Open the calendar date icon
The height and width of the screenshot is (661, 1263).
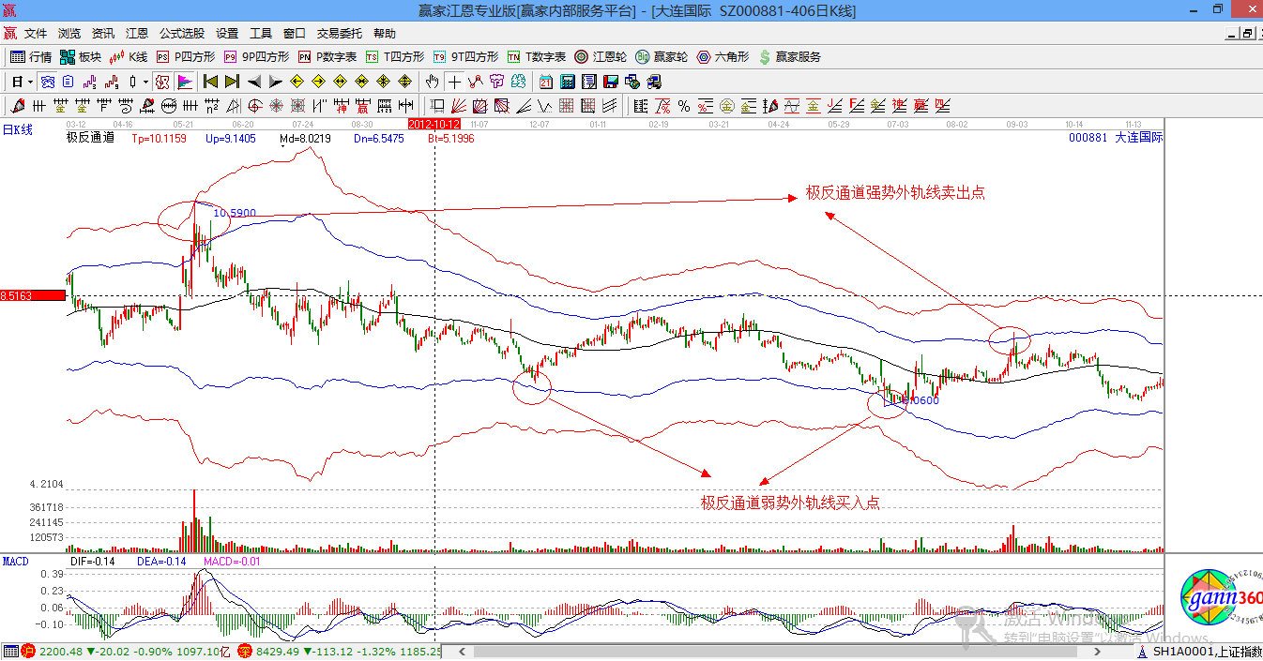tap(544, 82)
